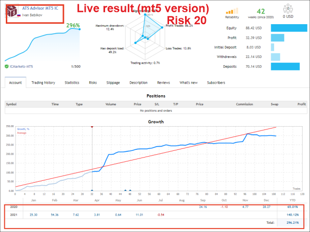Click the Loss Trades 13.8% radar label
Viewport: 310px width, 232px height.
pos(178,48)
